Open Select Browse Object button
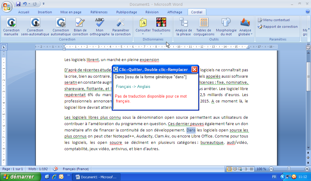 click(x=308, y=158)
